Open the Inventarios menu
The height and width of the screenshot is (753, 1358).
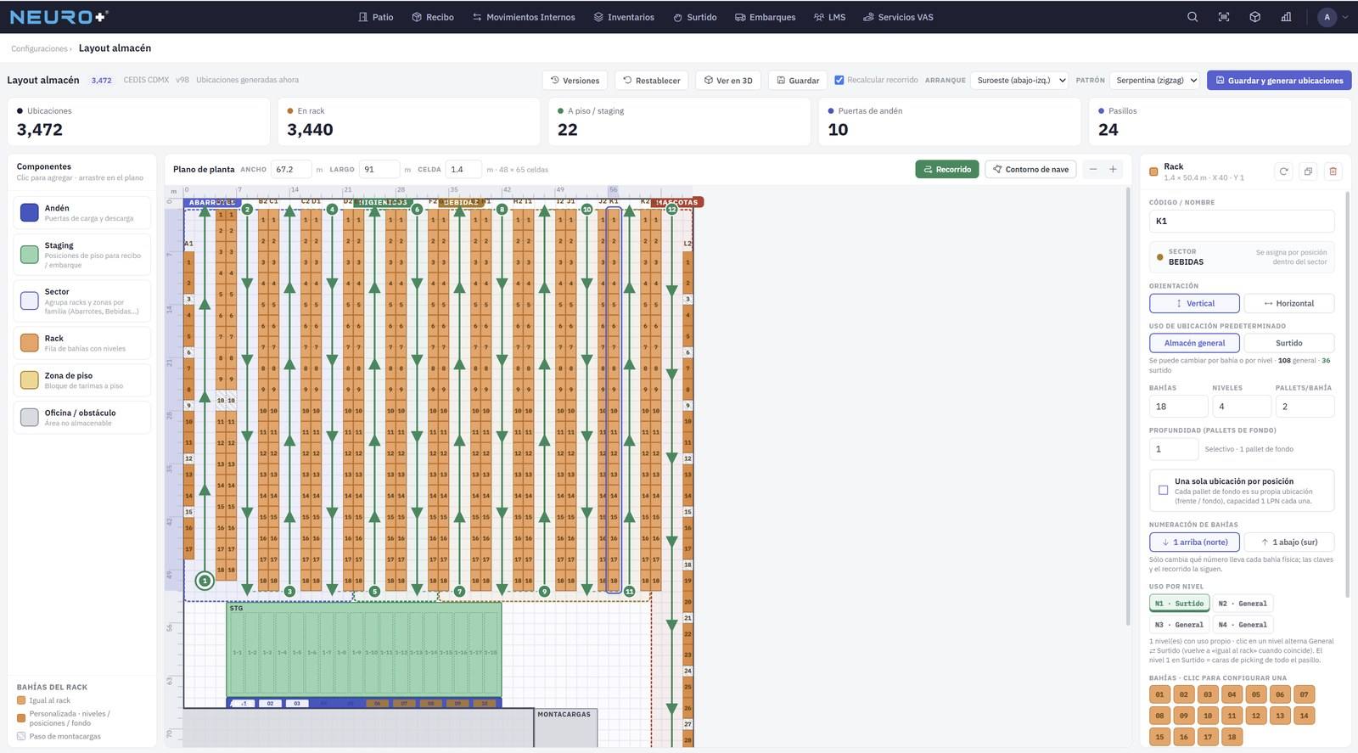[624, 17]
